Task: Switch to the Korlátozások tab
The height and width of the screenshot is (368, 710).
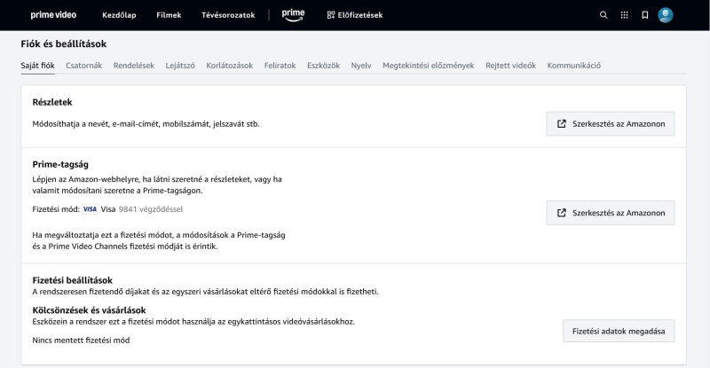Action: tap(230, 66)
